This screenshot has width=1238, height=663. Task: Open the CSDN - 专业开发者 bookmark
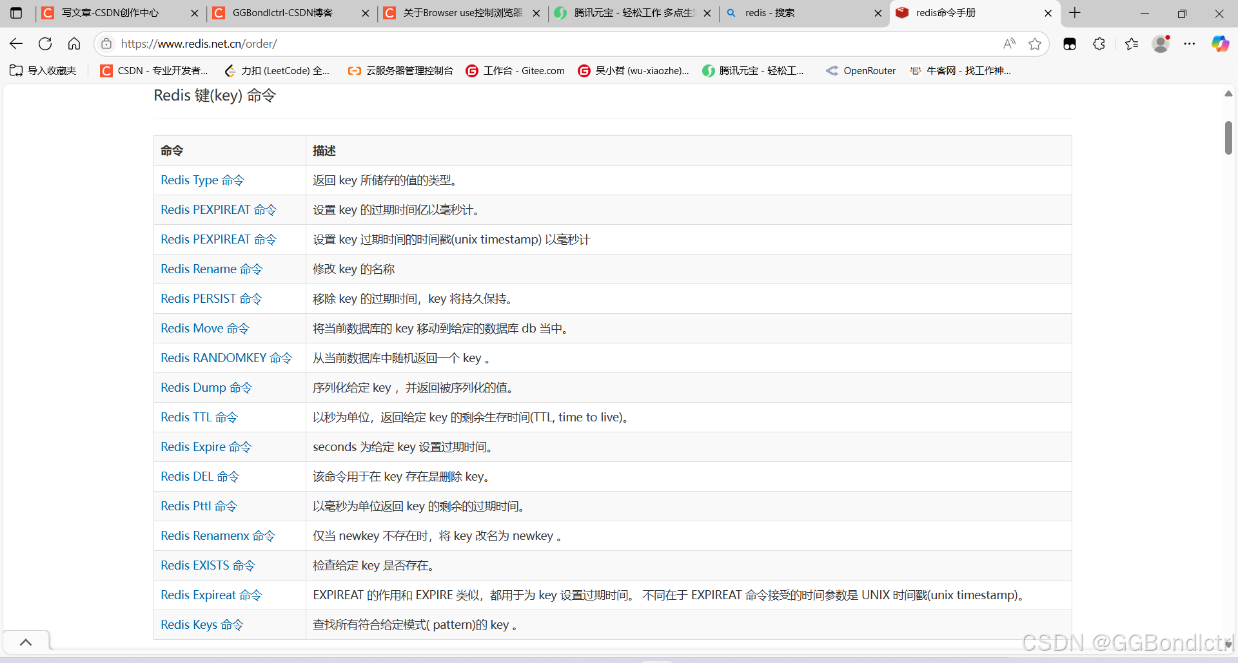tap(154, 71)
